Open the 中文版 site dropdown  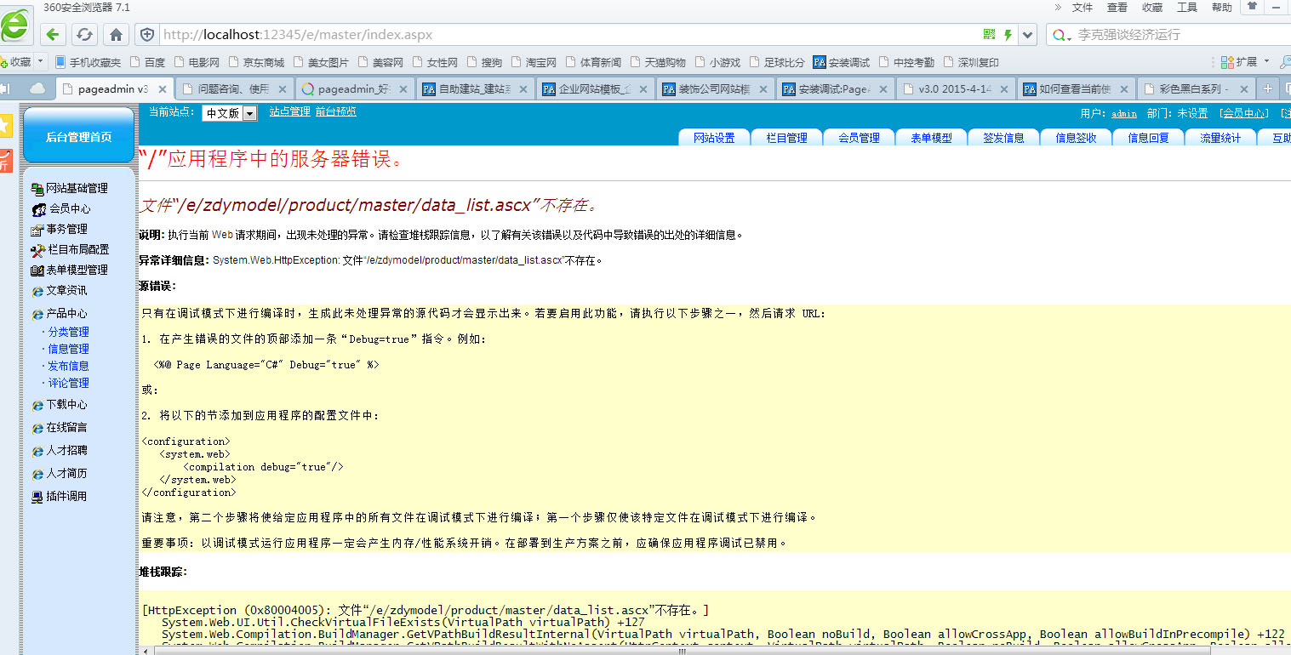coord(229,113)
